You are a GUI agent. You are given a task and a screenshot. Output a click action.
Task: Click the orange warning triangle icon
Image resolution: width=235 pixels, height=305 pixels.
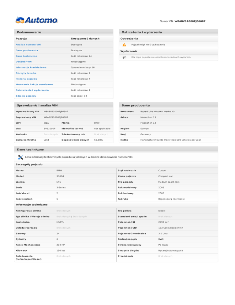click(x=124, y=44)
